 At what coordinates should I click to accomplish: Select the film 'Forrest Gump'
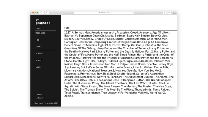[x=121, y=45]
